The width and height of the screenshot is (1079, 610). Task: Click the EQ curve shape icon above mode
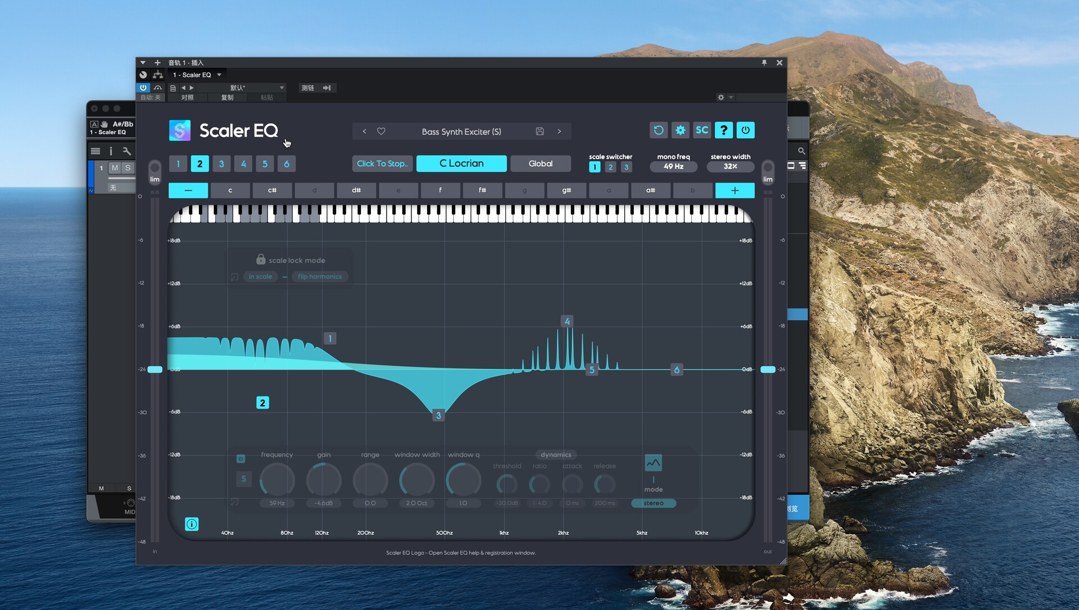(x=653, y=463)
